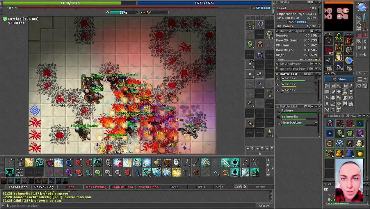Expand the Quest Tracker panel
Screen dimensions: 370x209
pyautogui.click(x=316, y=69)
